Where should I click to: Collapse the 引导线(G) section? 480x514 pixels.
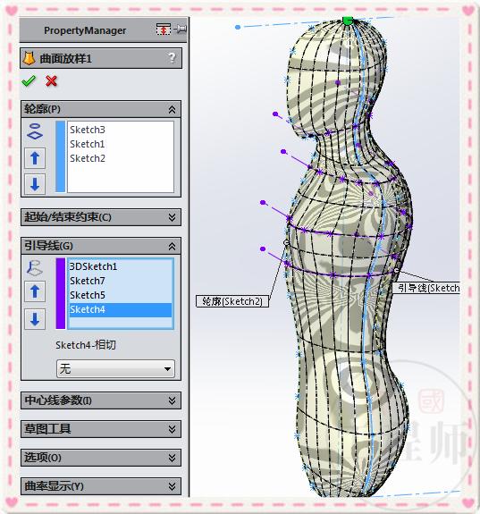click(173, 246)
